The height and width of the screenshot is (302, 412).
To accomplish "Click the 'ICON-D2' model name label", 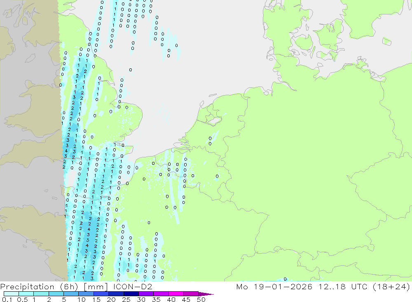I will 132,286.
